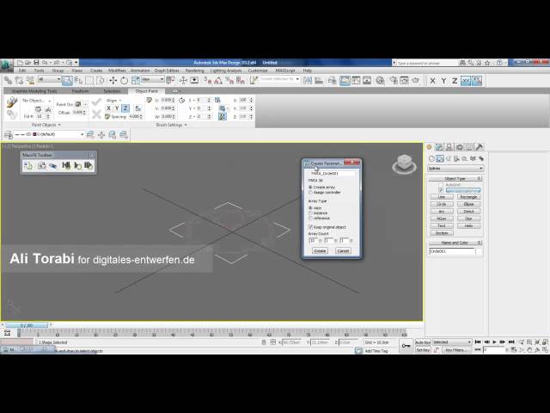The width and height of the screenshot is (550, 413).
Task: Open the selection filter All dropdown
Action: 50,80
